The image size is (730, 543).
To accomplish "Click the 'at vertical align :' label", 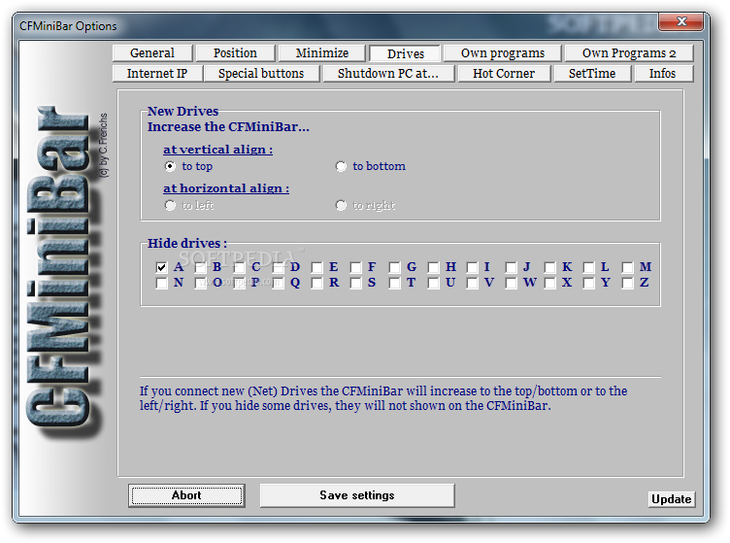I will tap(217, 150).
